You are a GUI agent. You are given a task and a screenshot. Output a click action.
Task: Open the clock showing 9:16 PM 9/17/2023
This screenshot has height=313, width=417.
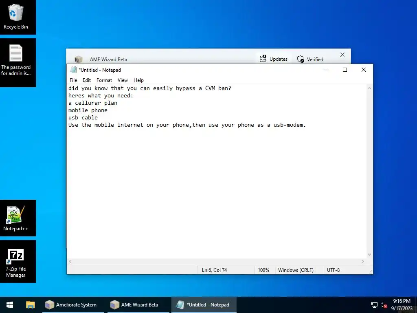(402, 305)
